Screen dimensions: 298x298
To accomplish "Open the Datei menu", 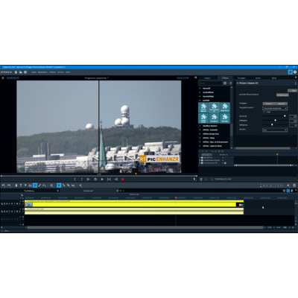I will click(x=34, y=72).
